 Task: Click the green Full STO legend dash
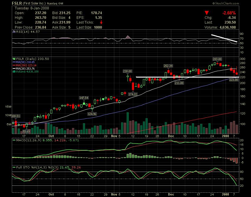(14, 168)
